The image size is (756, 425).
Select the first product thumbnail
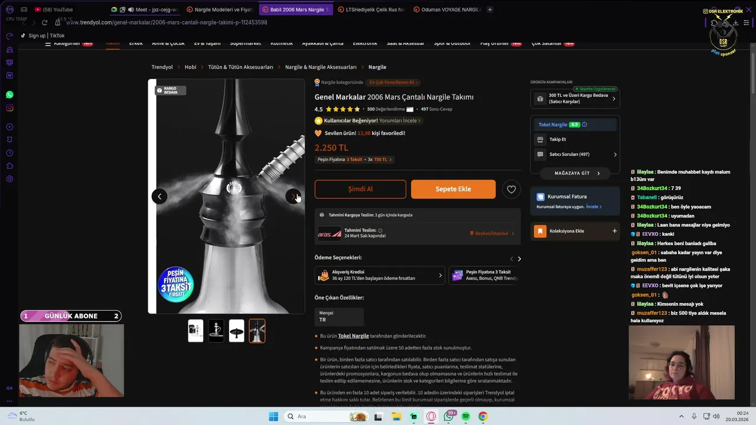click(195, 331)
